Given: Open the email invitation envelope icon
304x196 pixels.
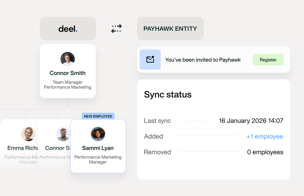Looking at the screenshot, I should click(150, 59).
